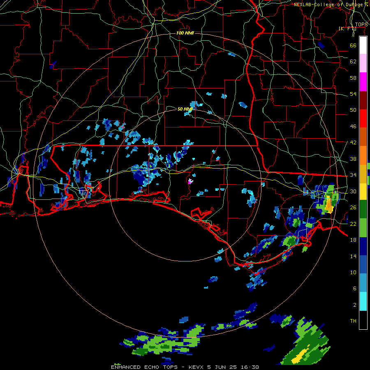Click the 42 legend value
370x370 pixels.
pos(353,143)
